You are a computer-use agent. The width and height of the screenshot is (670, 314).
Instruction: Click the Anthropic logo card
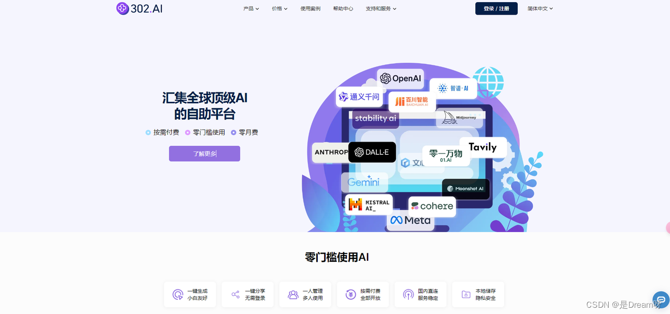pyautogui.click(x=330, y=152)
